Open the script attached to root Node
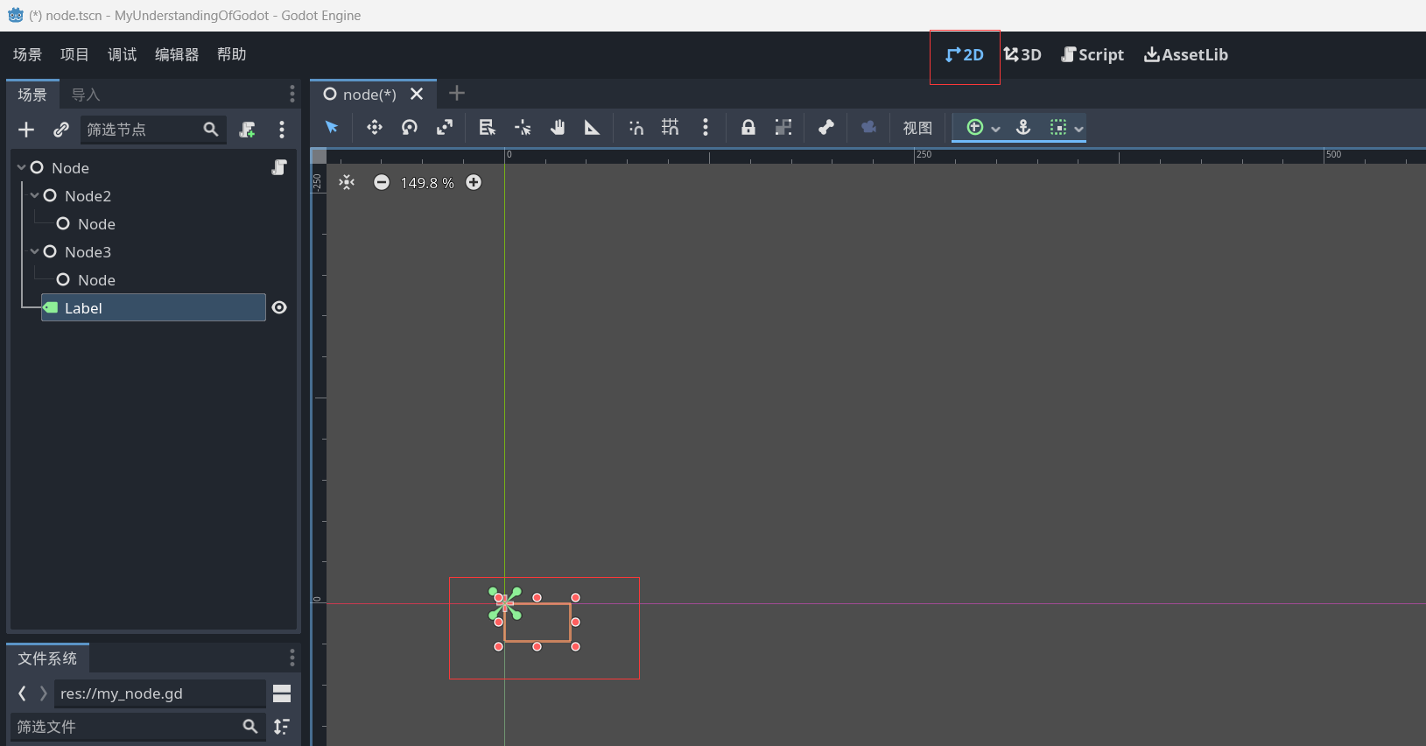 [279, 167]
